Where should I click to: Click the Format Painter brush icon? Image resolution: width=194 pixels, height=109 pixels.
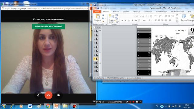coord(103,21)
